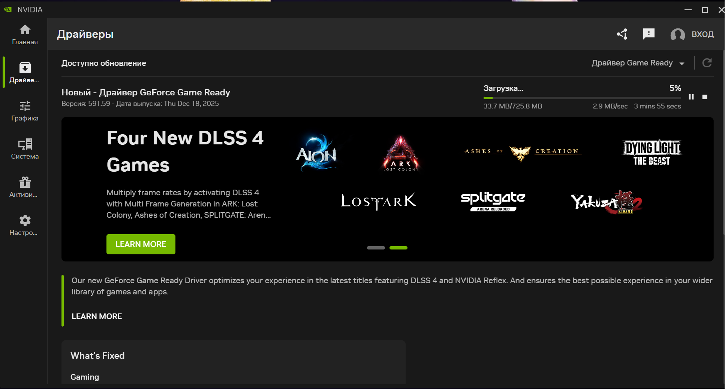The image size is (725, 389).
Task: Sign in via the ВХОД button
Action: click(703, 34)
